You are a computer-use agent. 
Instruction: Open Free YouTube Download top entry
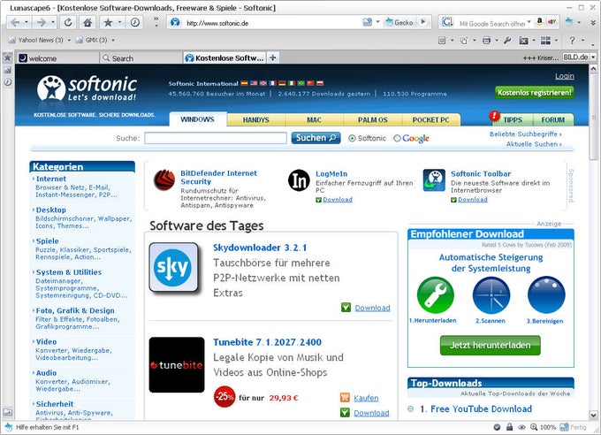tap(481, 408)
